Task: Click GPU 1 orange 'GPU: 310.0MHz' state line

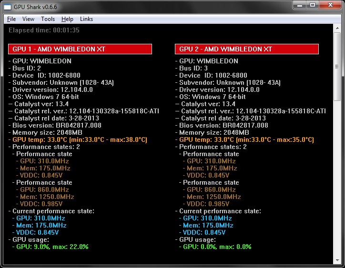Action: [x=42, y=161]
